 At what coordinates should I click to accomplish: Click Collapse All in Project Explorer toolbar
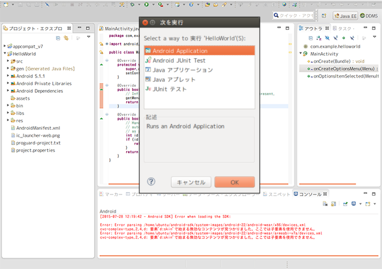(x=58, y=38)
